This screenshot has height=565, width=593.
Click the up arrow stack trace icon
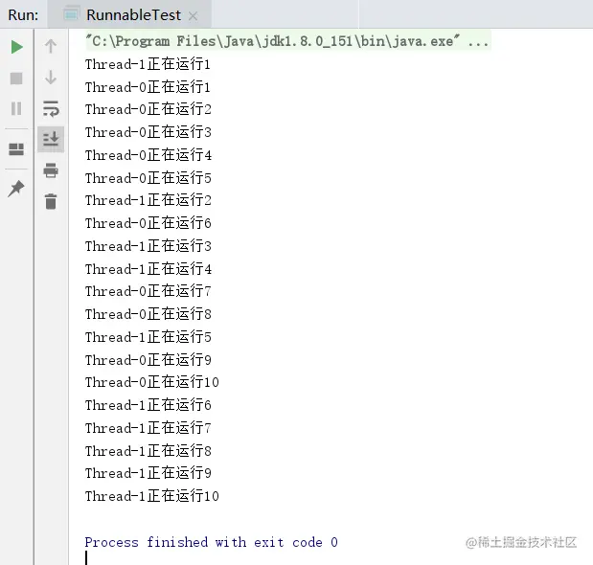(x=51, y=47)
